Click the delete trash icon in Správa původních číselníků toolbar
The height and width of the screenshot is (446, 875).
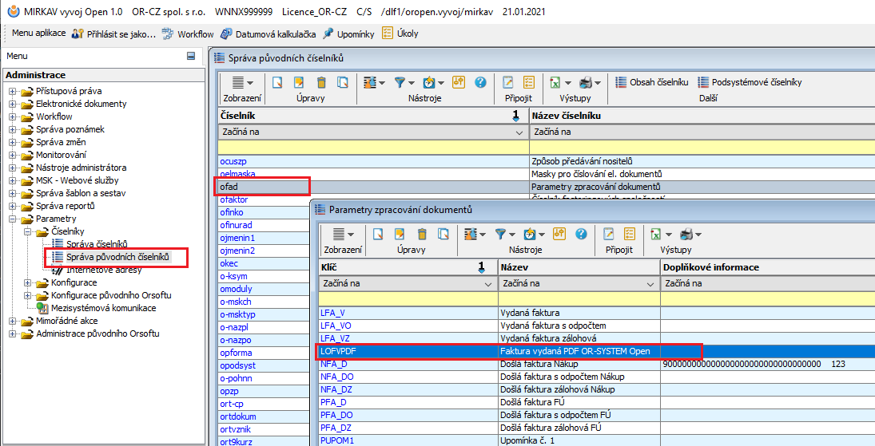[321, 82]
